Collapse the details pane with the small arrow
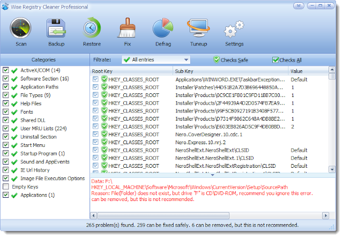Screen dimensions: 343x238 [212, 175]
